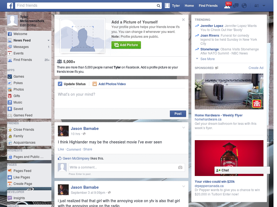Click the green Add Picture button
Viewport: 277px width, 207px height.
[126, 45]
